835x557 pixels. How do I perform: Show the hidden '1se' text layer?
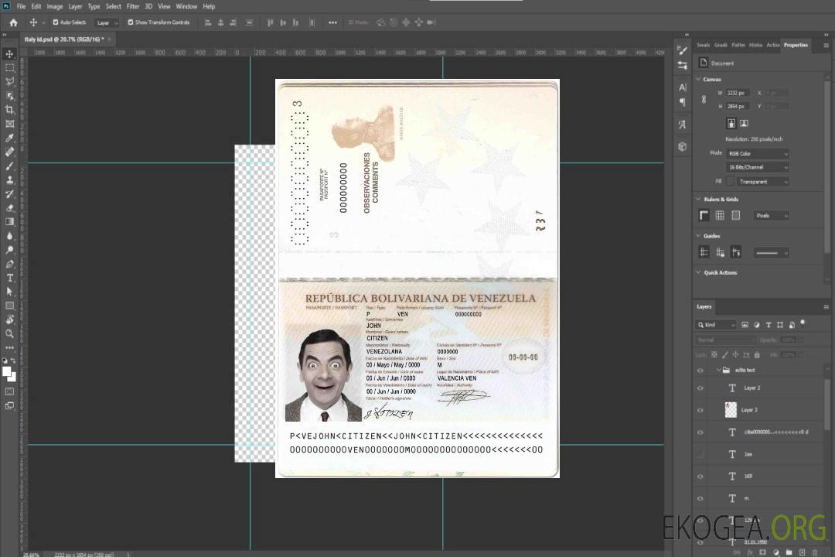click(700, 454)
